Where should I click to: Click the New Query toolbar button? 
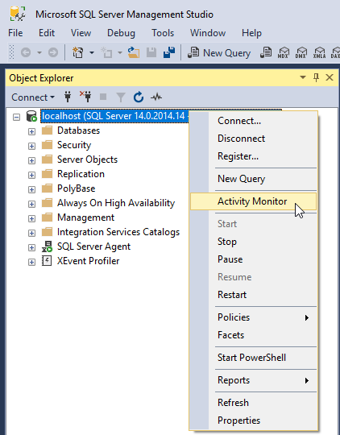coord(219,52)
